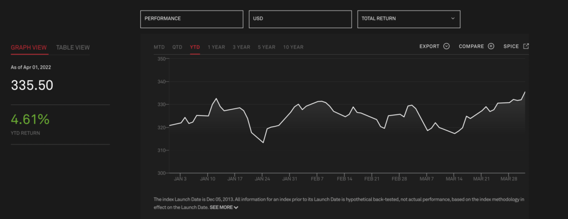Image resolution: width=568 pixels, height=219 pixels.
Task: Click the JAN 10 axis label
Action: (207, 179)
